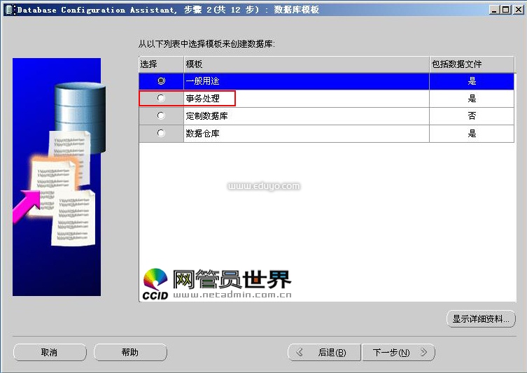Click the 数据仓库 template name
Screen dimensions: 527x373
click(x=203, y=133)
